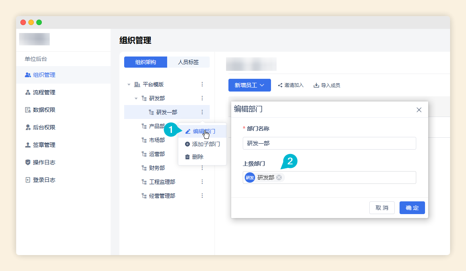
Task: Close the 编辑部门 dialog with X
Action: coord(419,110)
